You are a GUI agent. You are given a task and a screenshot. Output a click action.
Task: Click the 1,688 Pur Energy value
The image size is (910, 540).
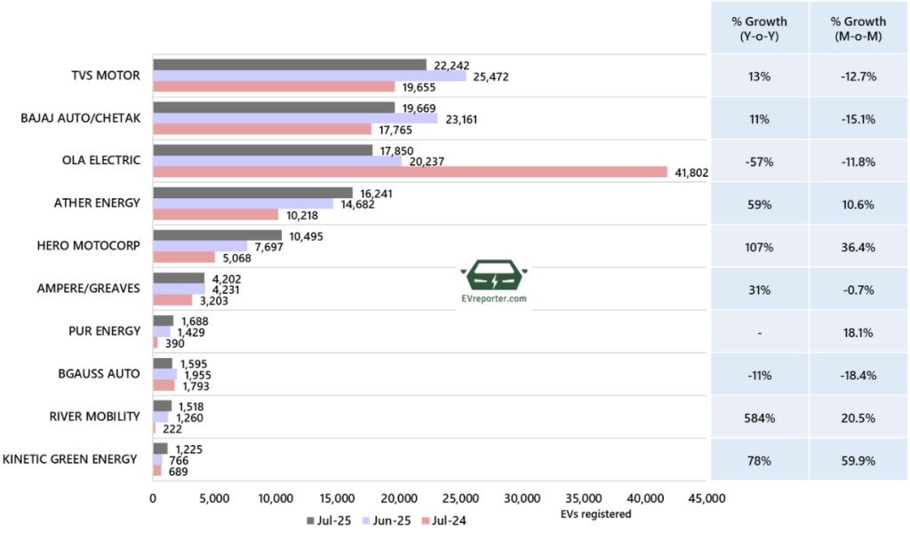coord(195,322)
